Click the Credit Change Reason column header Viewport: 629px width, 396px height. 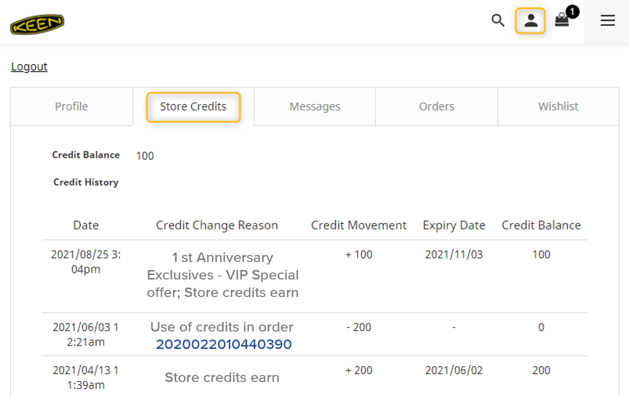[x=217, y=225]
